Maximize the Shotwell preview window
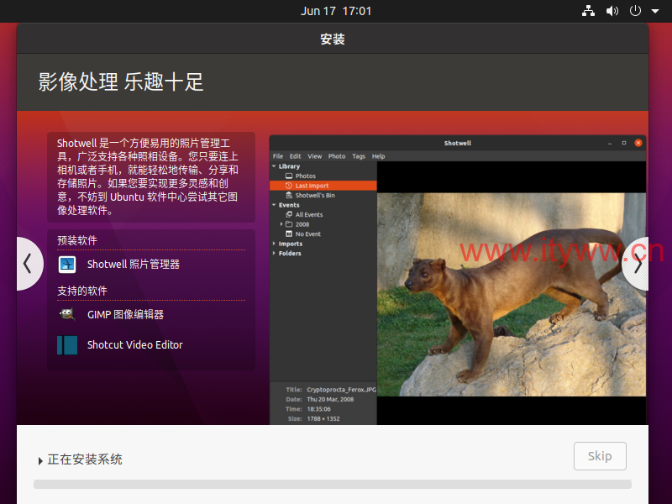 pyautogui.click(x=624, y=143)
